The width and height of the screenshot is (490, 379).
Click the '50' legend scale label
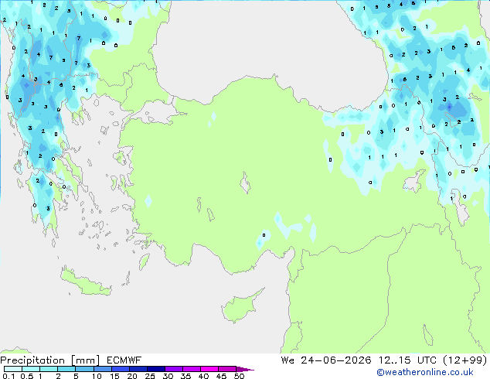click(239, 376)
